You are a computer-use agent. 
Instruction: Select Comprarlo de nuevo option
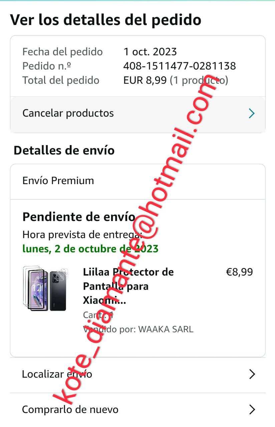point(137,410)
